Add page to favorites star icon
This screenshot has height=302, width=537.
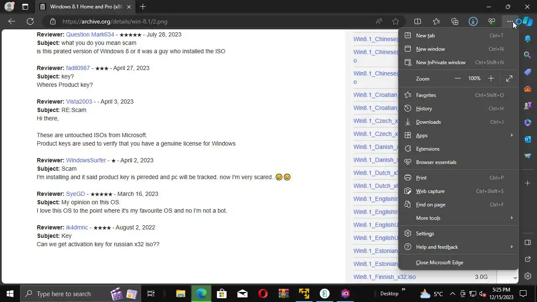pos(396,21)
